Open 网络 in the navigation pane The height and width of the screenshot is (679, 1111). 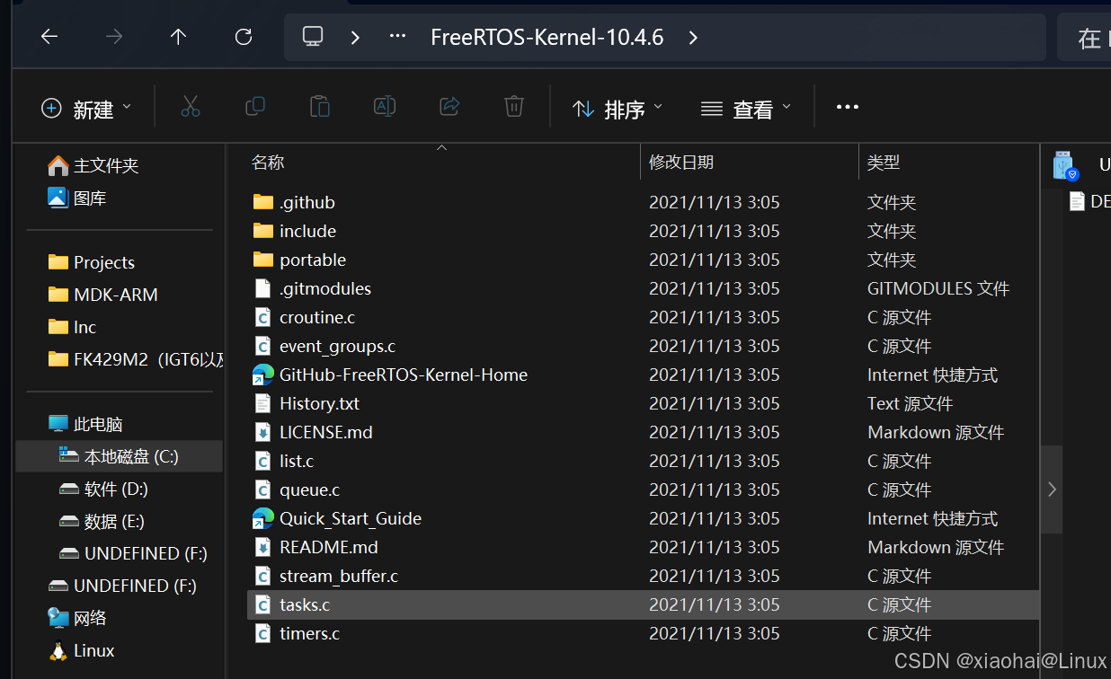[x=77, y=618]
